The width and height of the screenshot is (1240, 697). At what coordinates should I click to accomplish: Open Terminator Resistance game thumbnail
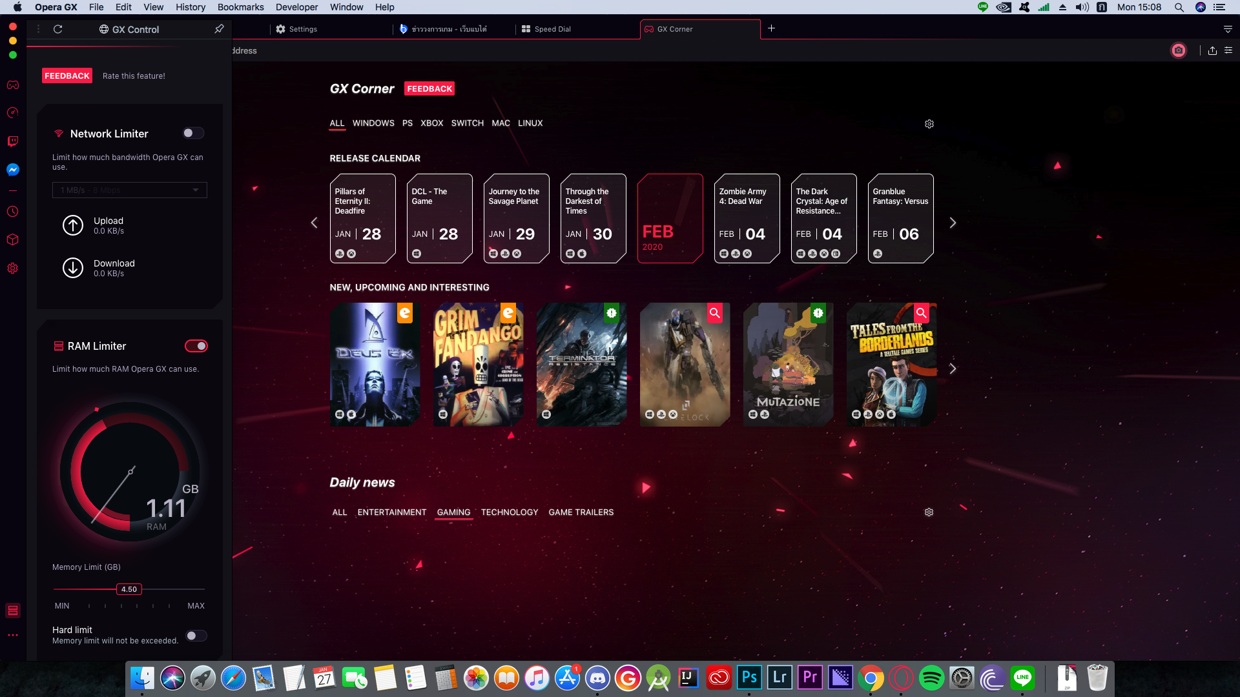(581, 365)
